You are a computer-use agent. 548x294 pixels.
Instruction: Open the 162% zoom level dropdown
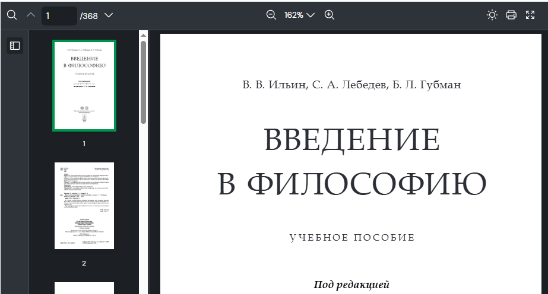pos(299,15)
